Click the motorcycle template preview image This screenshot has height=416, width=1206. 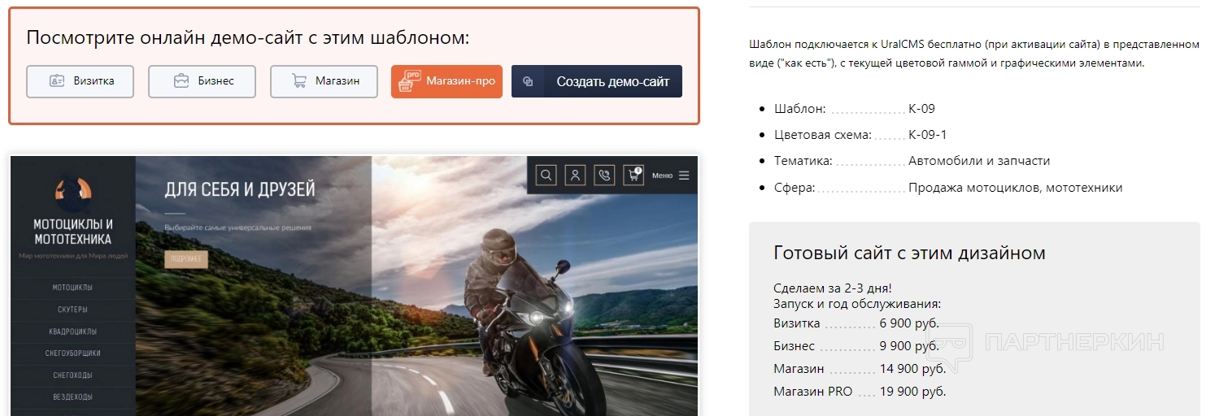pos(355,286)
